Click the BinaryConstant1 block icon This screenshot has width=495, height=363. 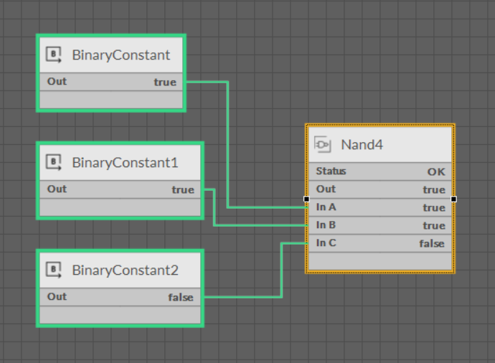(x=54, y=162)
